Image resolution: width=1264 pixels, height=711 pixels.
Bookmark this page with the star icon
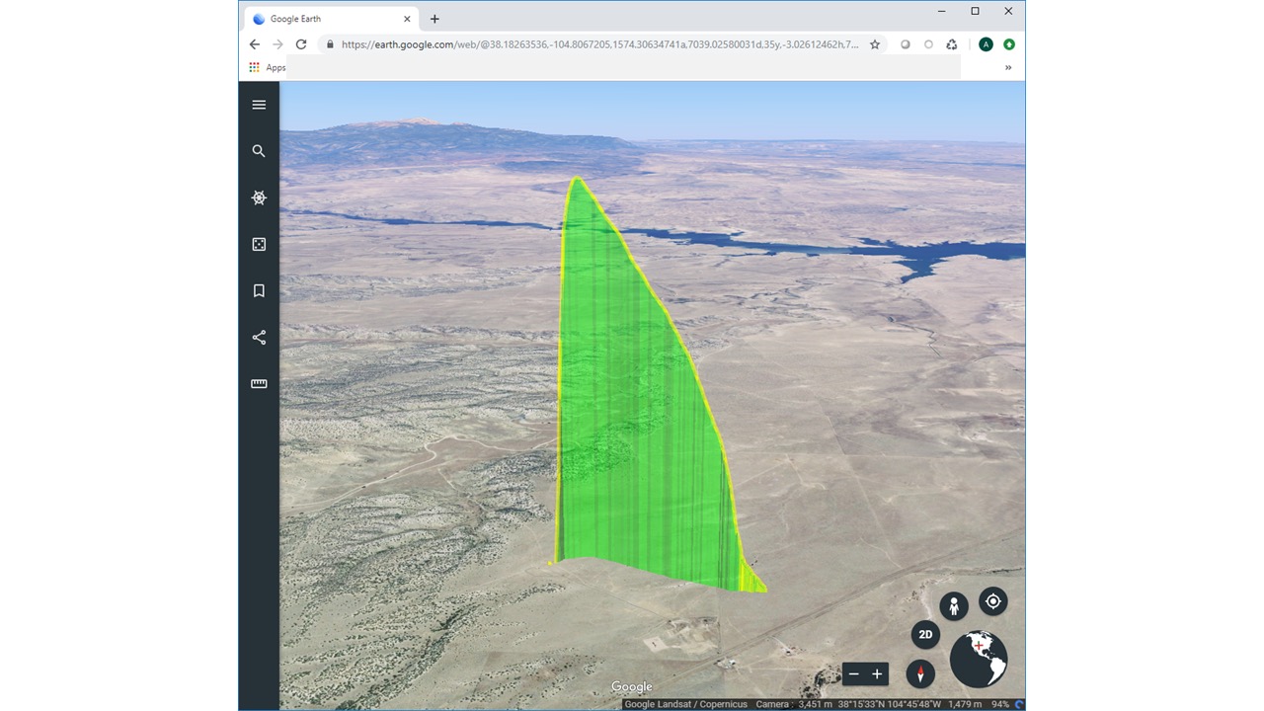874,44
